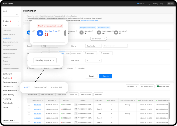This screenshot has height=126, width=177.
Task: Tick the Installation order type checkbox
Action: tap(76, 68)
